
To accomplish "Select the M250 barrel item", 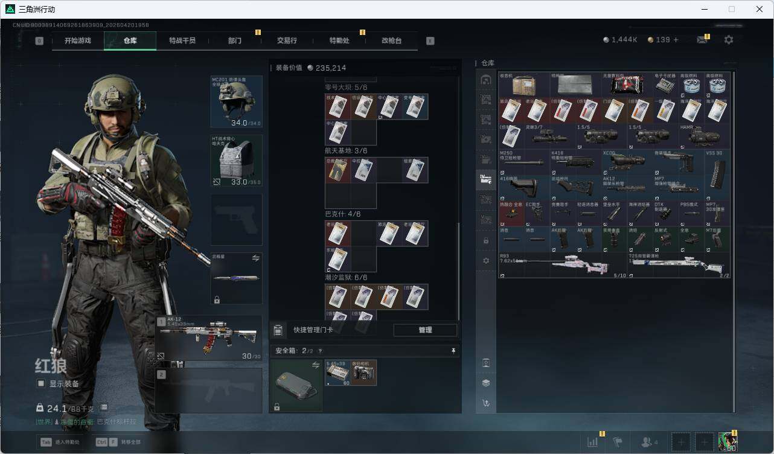I will pos(524,162).
